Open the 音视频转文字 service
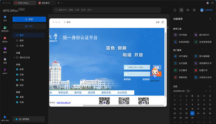 pyautogui.click(x=203, y=63)
